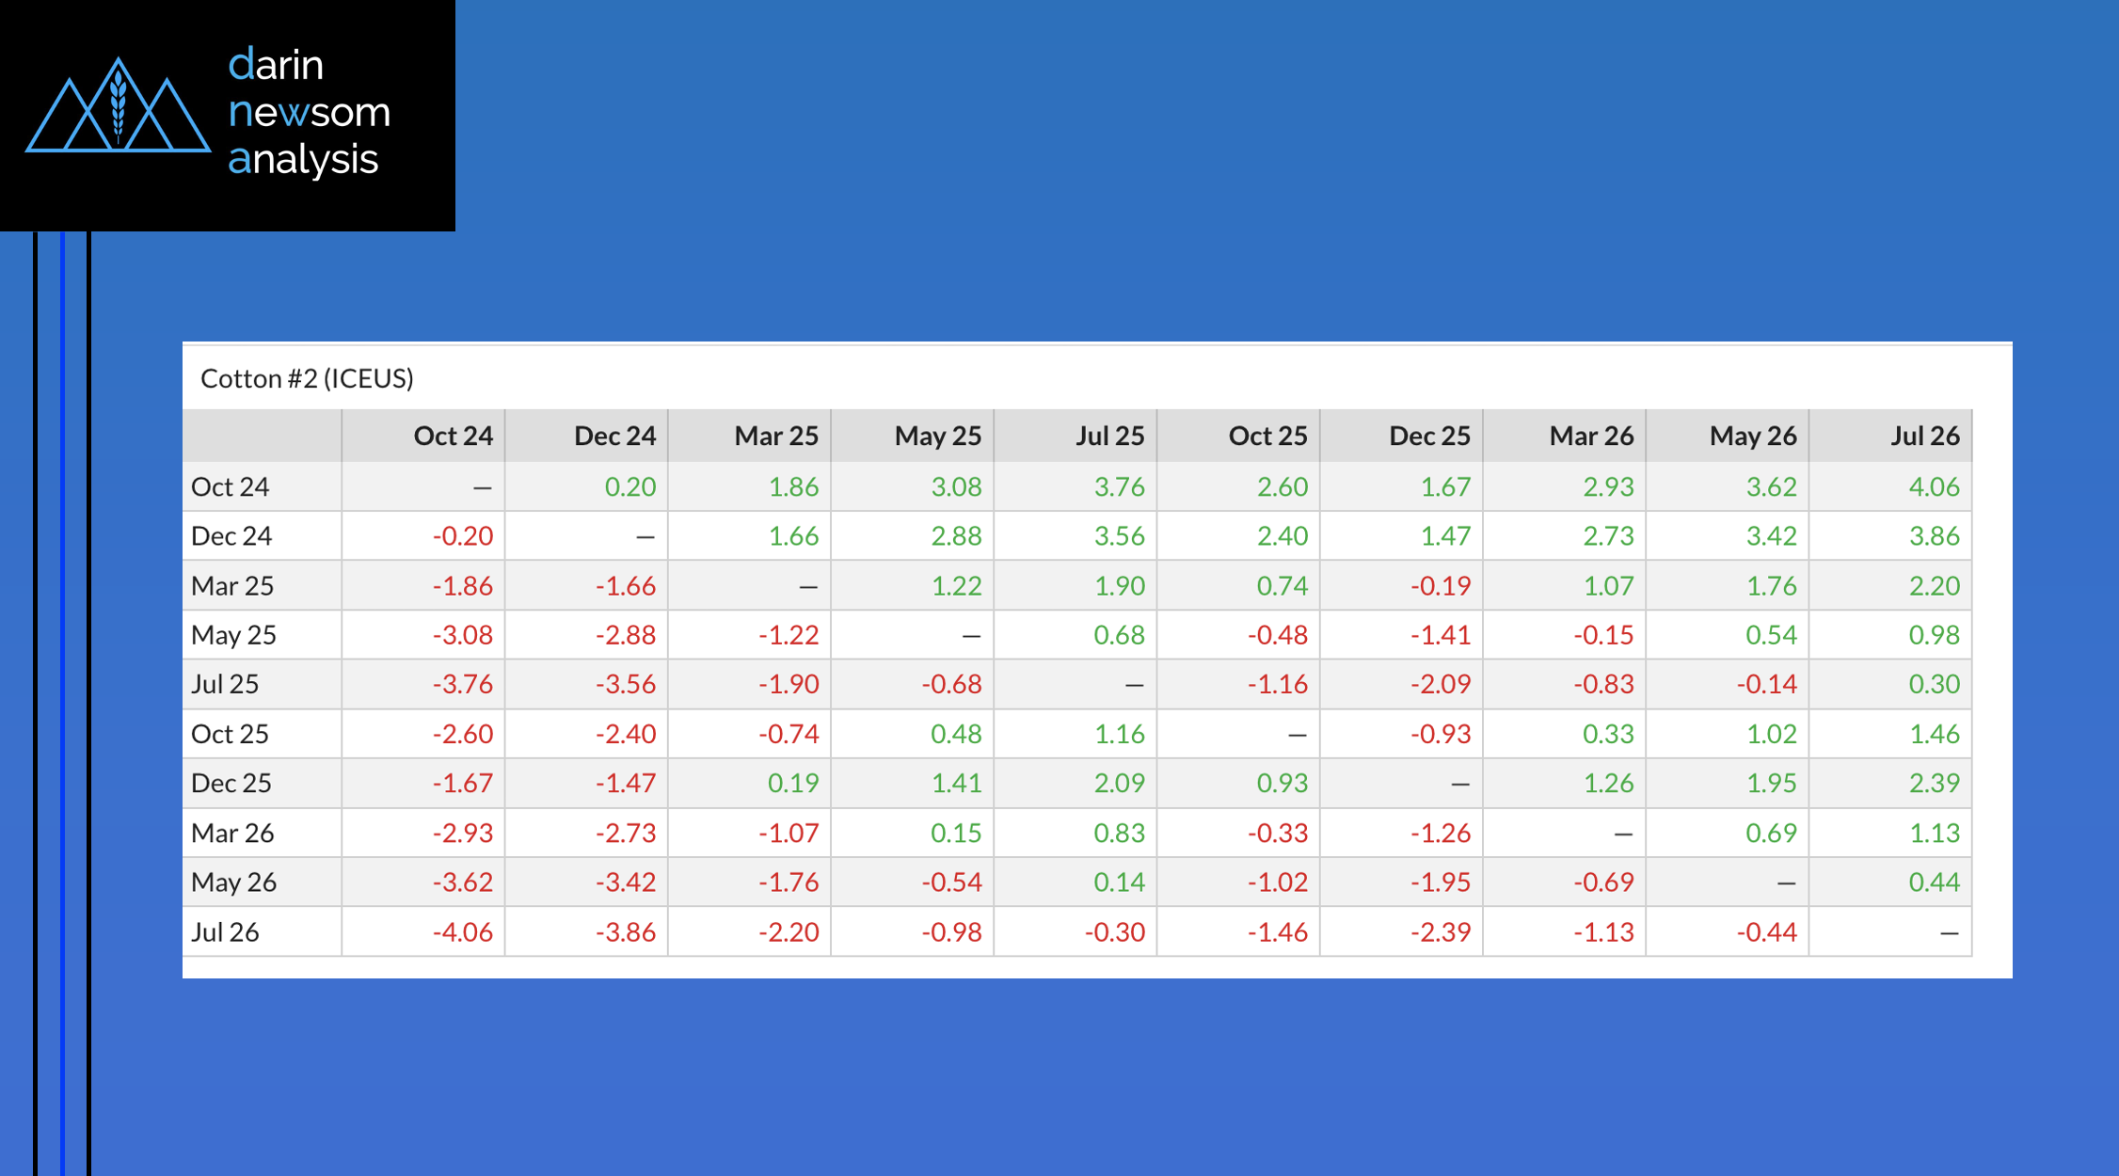The image size is (2119, 1176).
Task: Select the Oct 25 row label
Action: [x=230, y=734]
